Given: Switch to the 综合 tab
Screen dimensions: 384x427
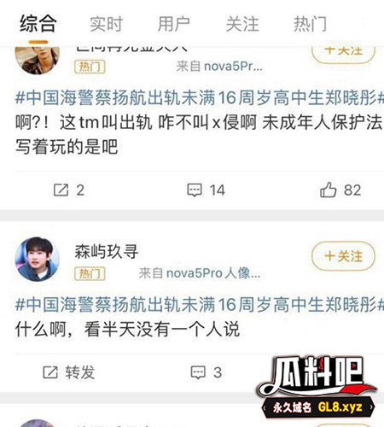Looking at the screenshot, I should pyautogui.click(x=38, y=24).
